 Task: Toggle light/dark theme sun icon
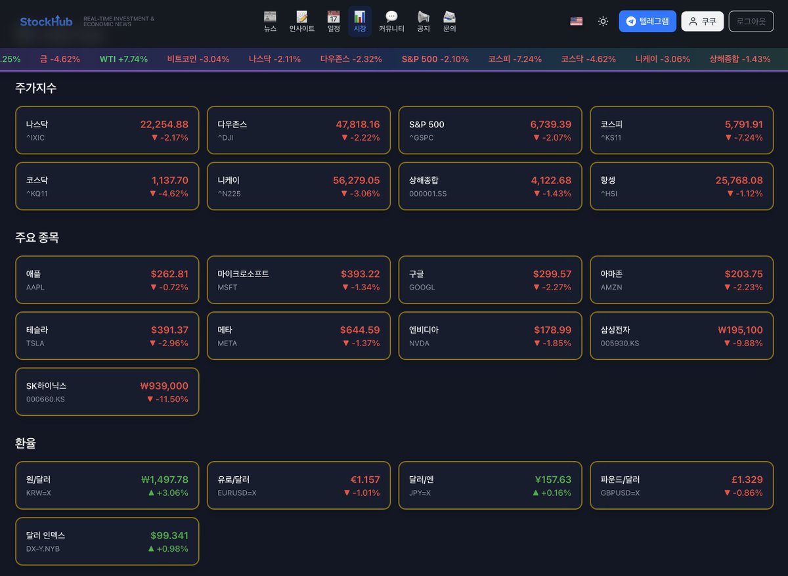(603, 21)
